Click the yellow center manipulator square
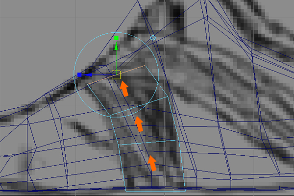 (116, 75)
